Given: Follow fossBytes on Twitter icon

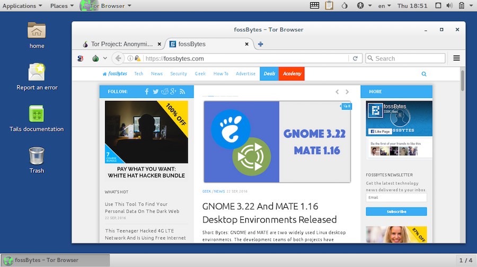Looking at the screenshot, I should point(155,92).
